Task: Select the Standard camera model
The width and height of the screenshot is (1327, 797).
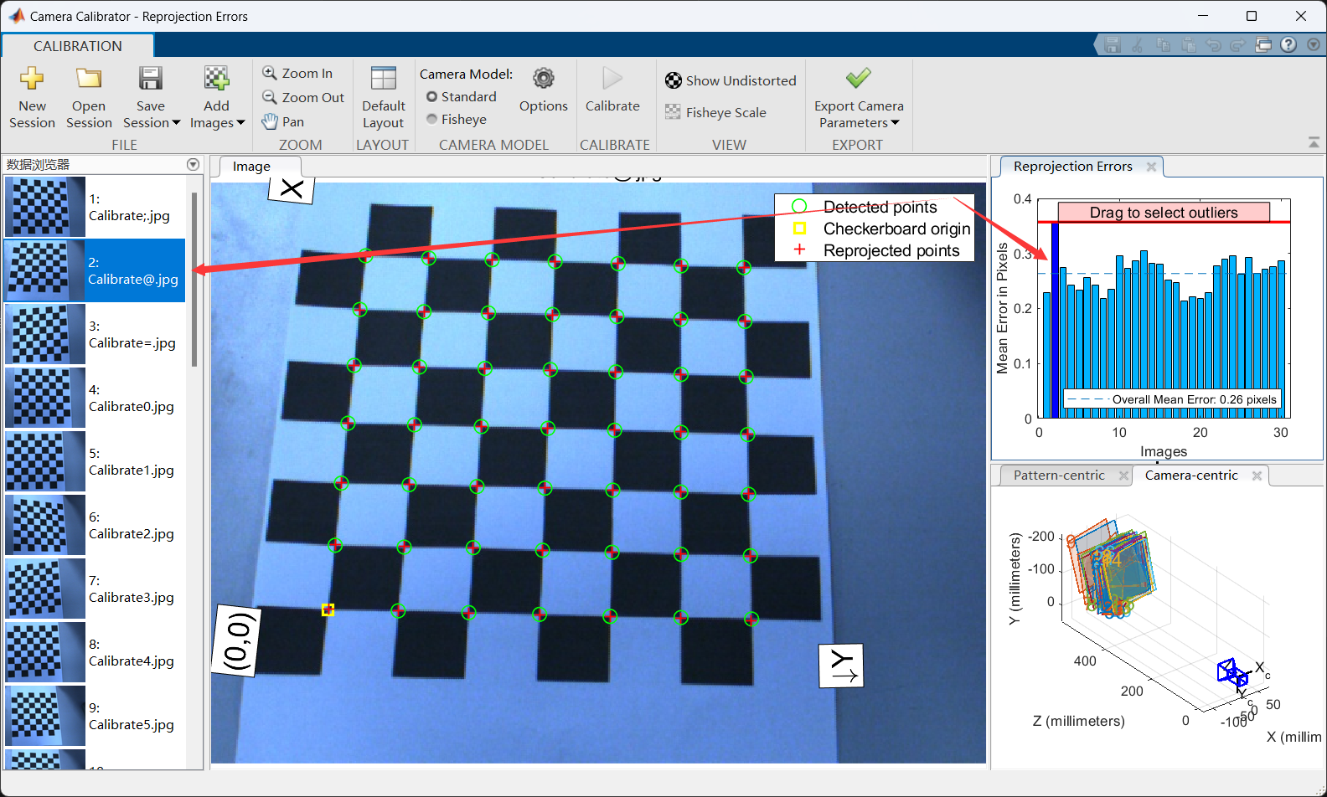Action: coord(462,96)
